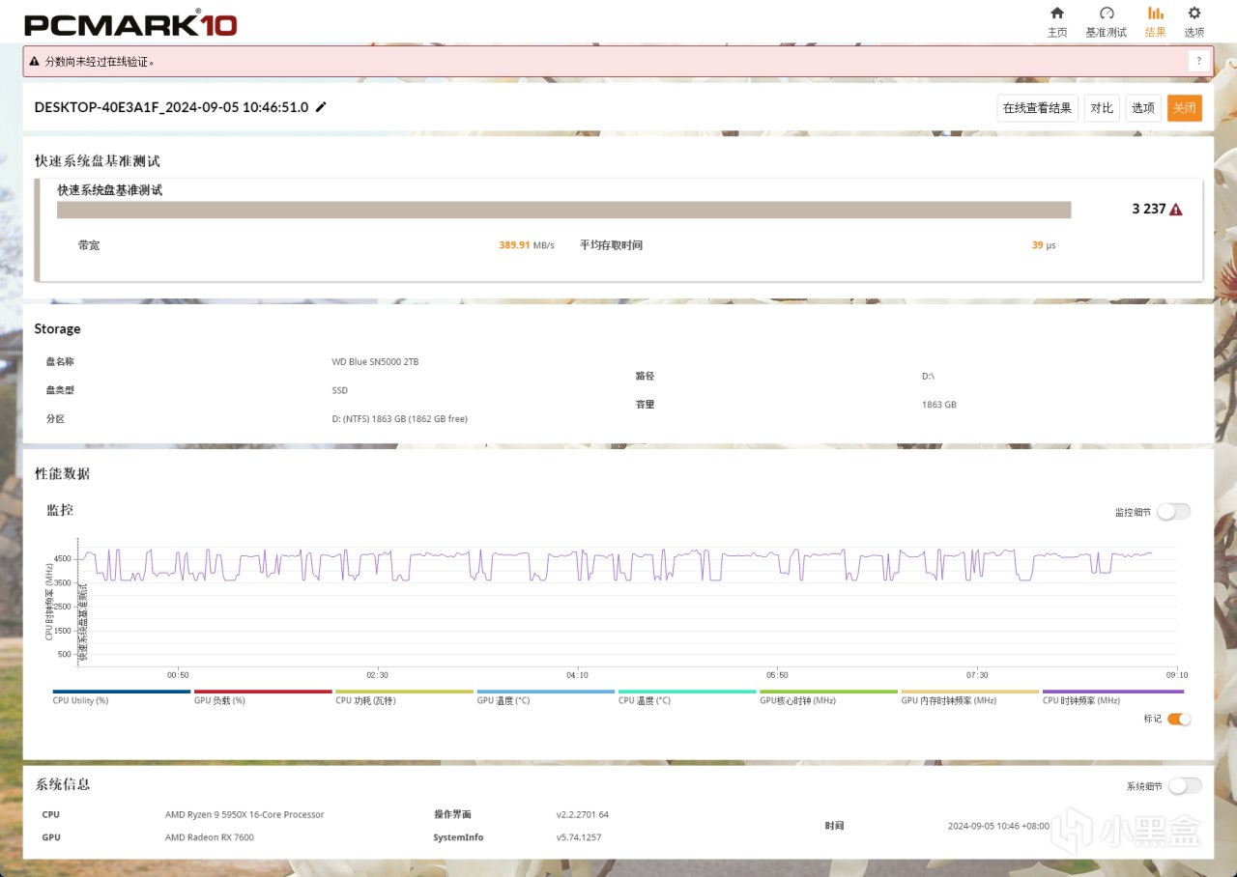Click the drive name WD Blue SN5000 2TB
Viewport: 1237px width, 877px height.
[375, 362]
